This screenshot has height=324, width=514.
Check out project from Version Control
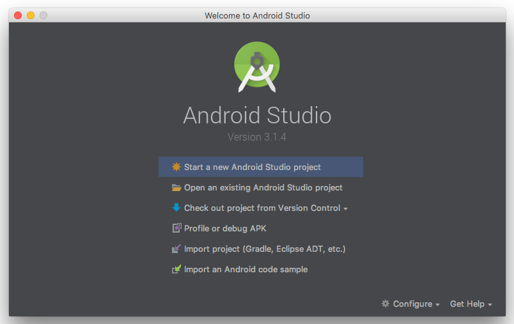click(261, 208)
